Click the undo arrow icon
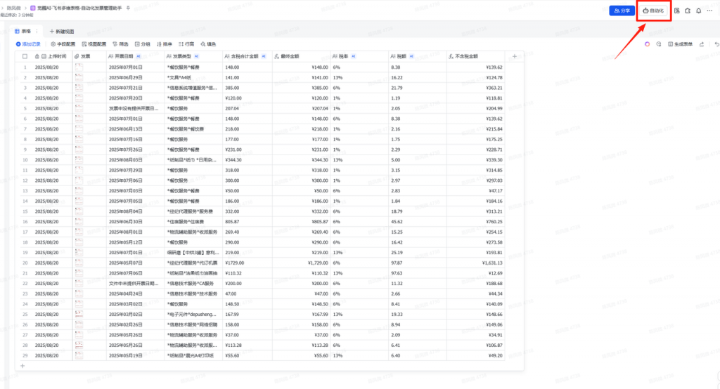The width and height of the screenshot is (720, 389). coord(716,44)
